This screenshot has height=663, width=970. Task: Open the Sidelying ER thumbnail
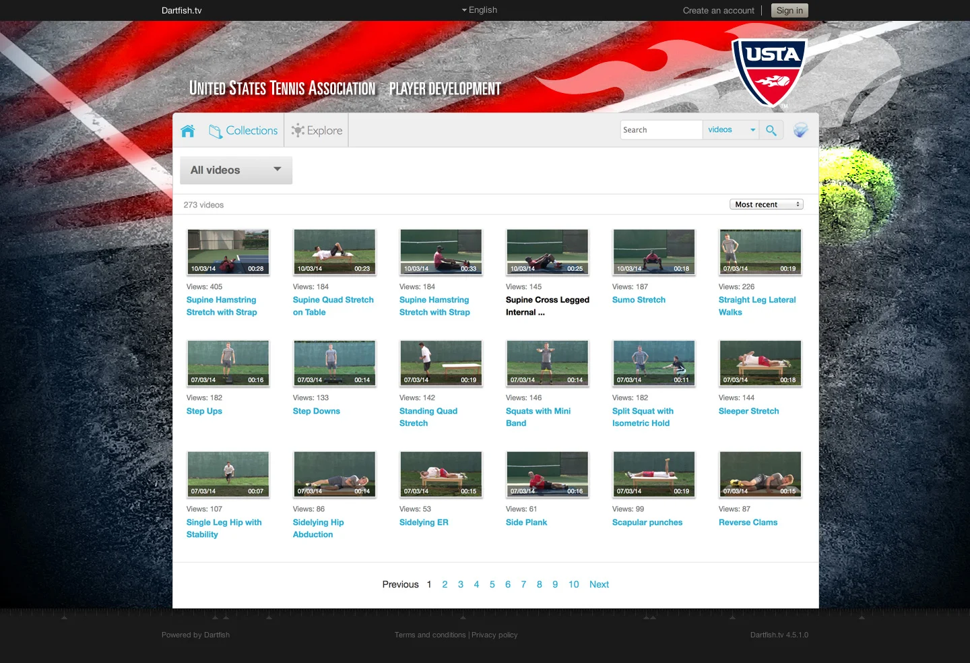coord(441,474)
